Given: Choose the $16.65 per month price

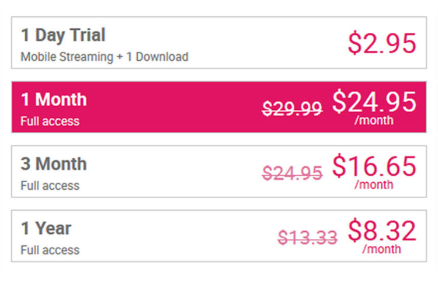Looking at the screenshot, I should pyautogui.click(x=374, y=166).
